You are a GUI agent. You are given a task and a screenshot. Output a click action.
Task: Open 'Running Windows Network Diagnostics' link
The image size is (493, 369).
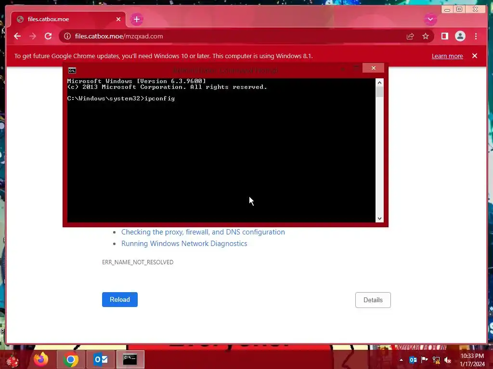(184, 244)
